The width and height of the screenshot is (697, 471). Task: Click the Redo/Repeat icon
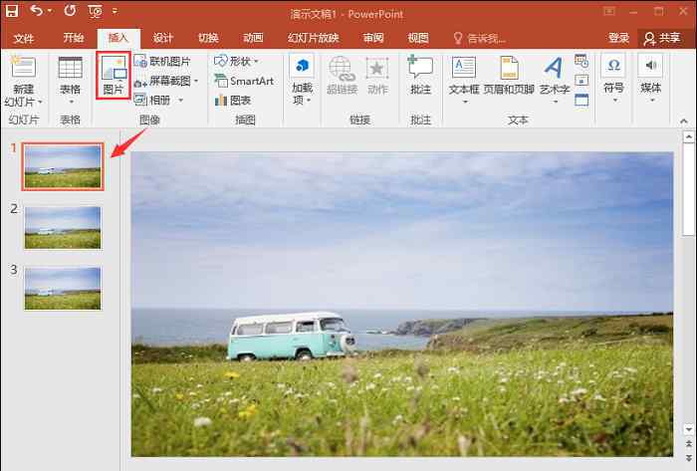[70, 10]
